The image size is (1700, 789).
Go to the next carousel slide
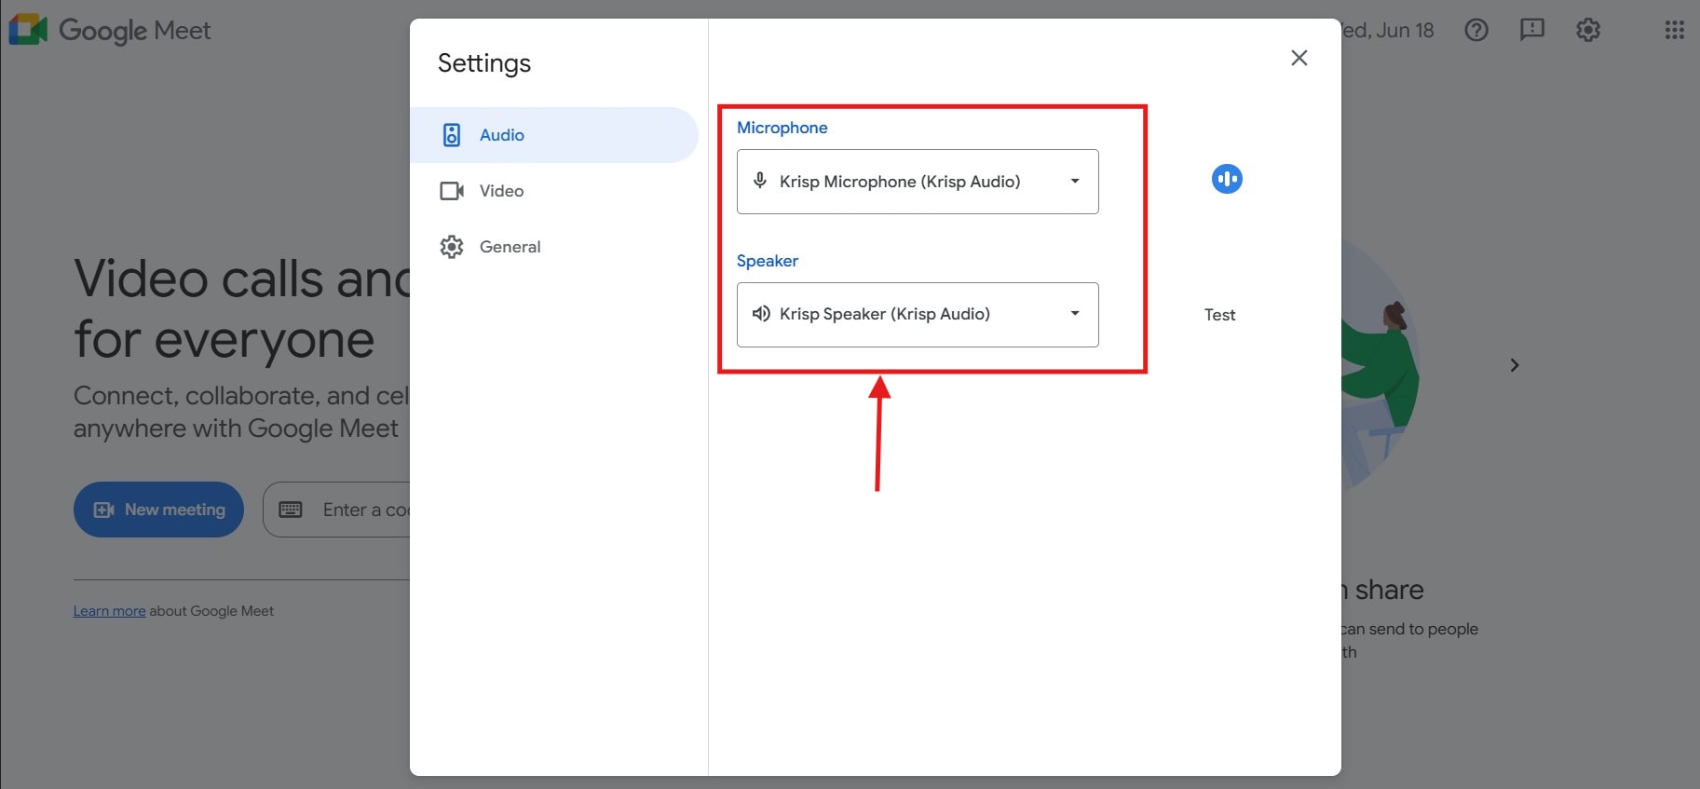pos(1515,365)
